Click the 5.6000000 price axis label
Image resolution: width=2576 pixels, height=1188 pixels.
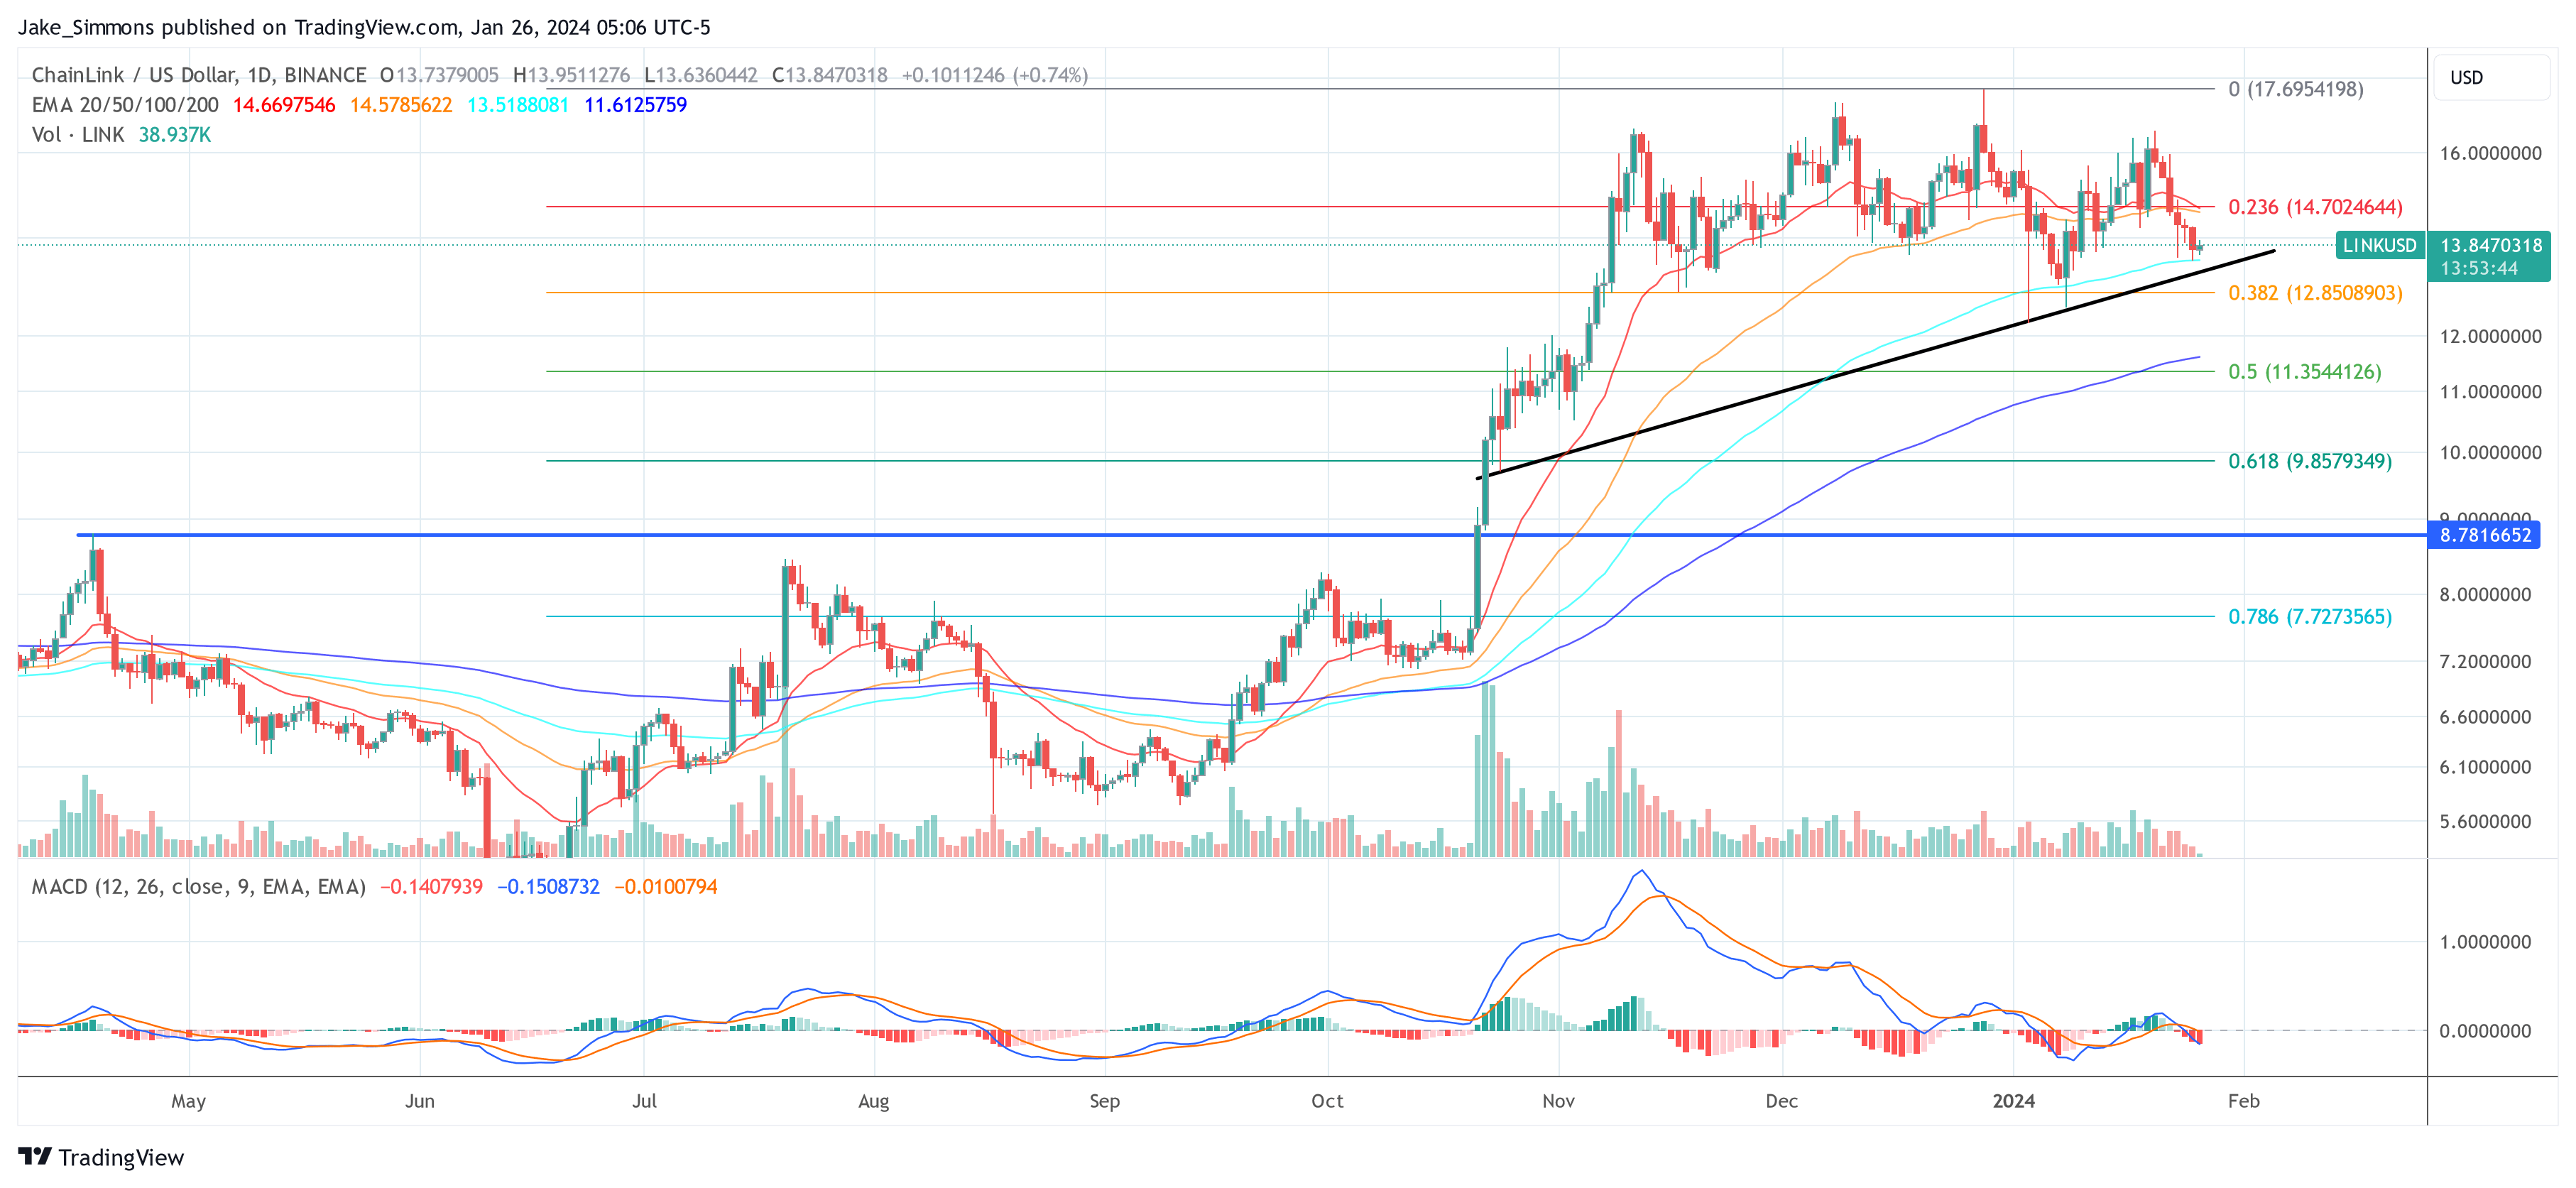click(x=2486, y=822)
